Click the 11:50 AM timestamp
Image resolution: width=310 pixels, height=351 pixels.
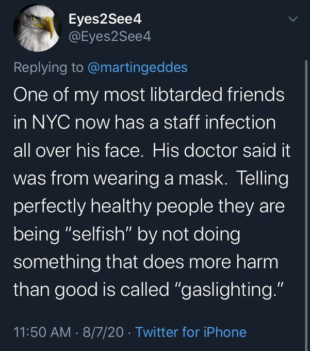pos(42,332)
